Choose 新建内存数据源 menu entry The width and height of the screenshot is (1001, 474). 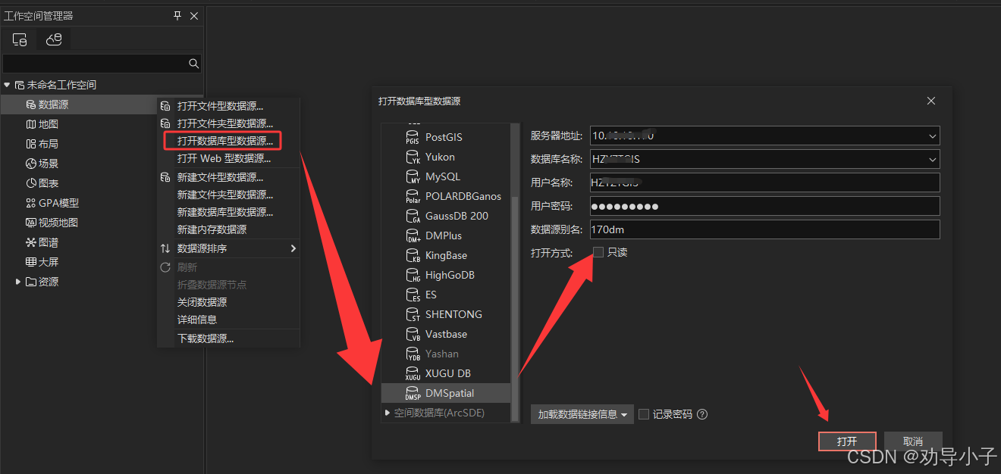[212, 229]
